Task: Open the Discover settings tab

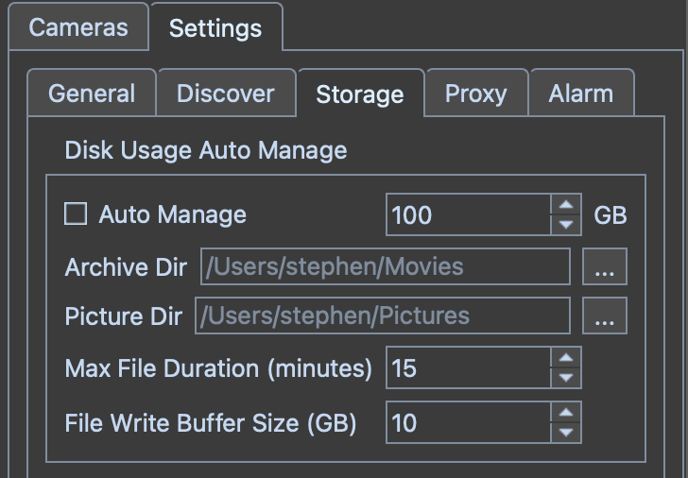Action: (226, 94)
